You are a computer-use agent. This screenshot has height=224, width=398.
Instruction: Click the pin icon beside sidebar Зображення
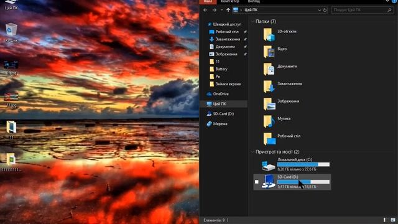(x=245, y=54)
